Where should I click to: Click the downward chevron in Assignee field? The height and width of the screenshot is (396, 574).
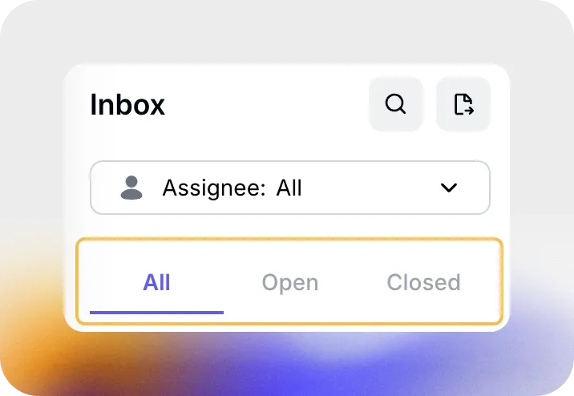pyautogui.click(x=449, y=188)
